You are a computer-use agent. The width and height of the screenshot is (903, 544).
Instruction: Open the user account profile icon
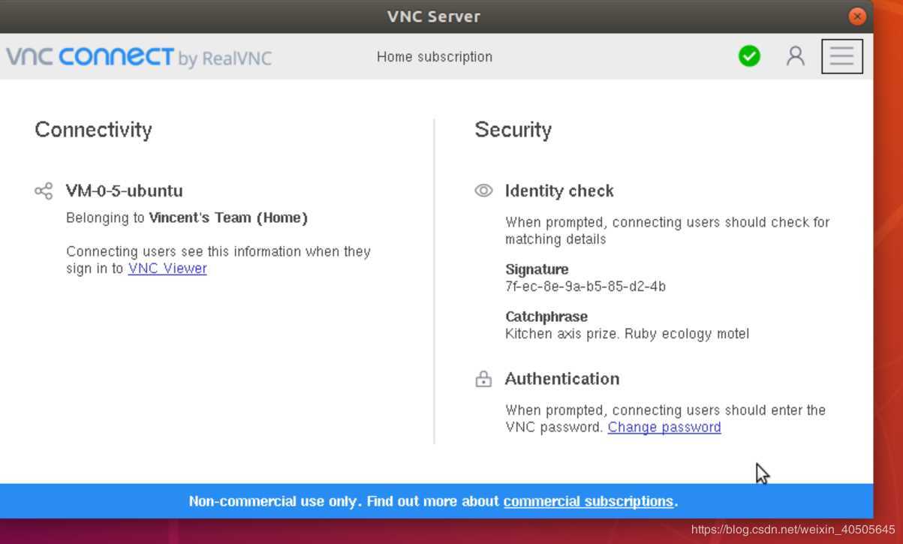coord(795,56)
